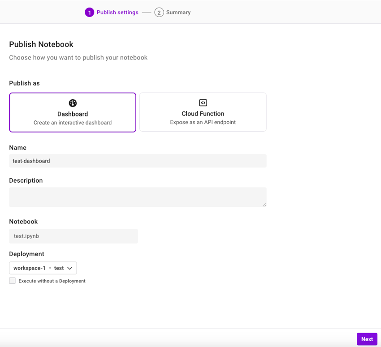Screen dimensions: 381x347
Task: Click the numbered circle for step 1
Action: [x=90, y=12]
